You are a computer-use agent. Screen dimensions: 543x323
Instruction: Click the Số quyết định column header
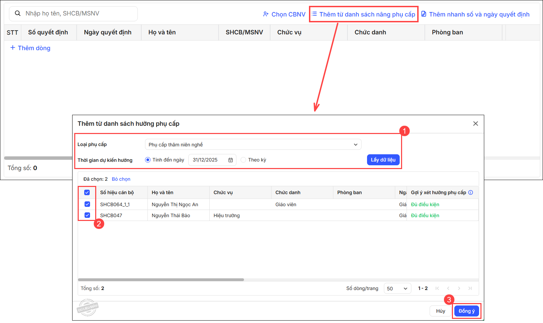pyautogui.click(x=48, y=32)
